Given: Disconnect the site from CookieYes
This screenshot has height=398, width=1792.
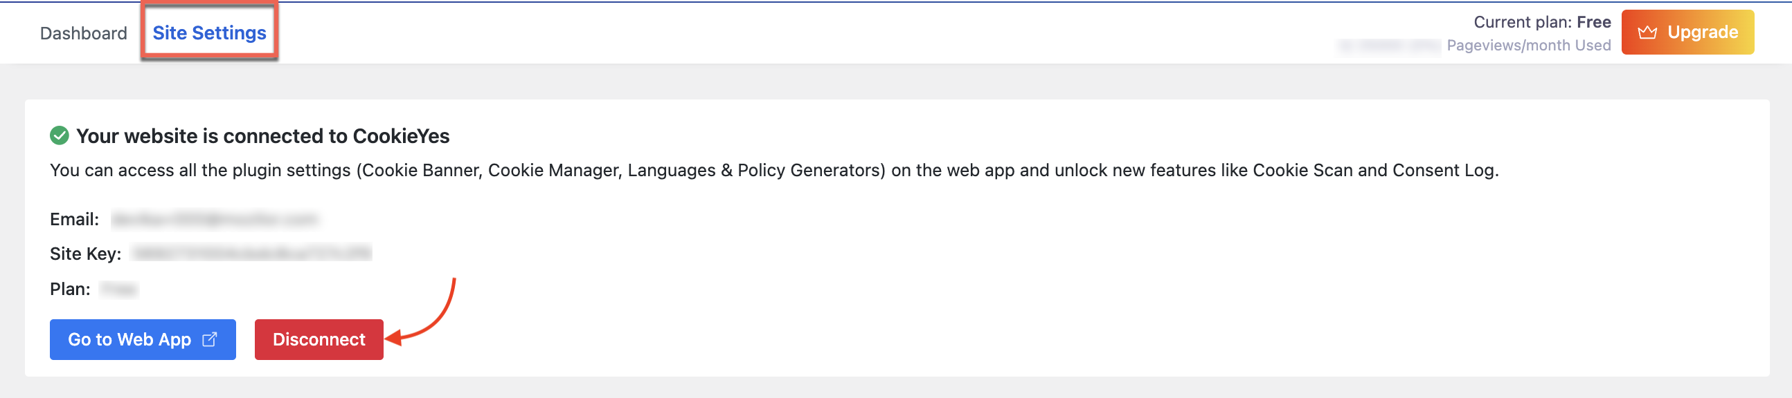Looking at the screenshot, I should pyautogui.click(x=319, y=339).
